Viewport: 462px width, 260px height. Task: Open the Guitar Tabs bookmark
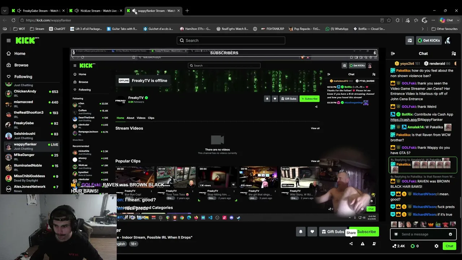click(x=122, y=29)
